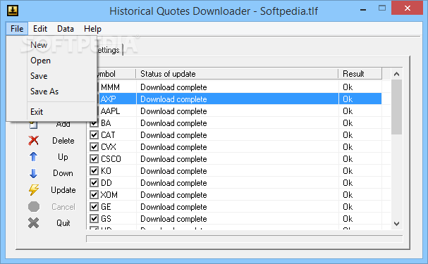Open the Edit menu
Viewport: 428px width, 264px height.
(x=40, y=29)
